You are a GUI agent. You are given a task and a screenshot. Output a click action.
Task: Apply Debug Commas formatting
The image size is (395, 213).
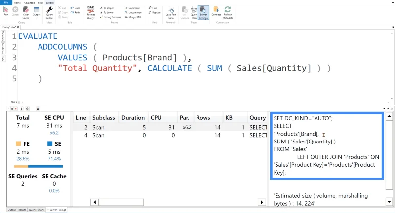coord(111,17)
